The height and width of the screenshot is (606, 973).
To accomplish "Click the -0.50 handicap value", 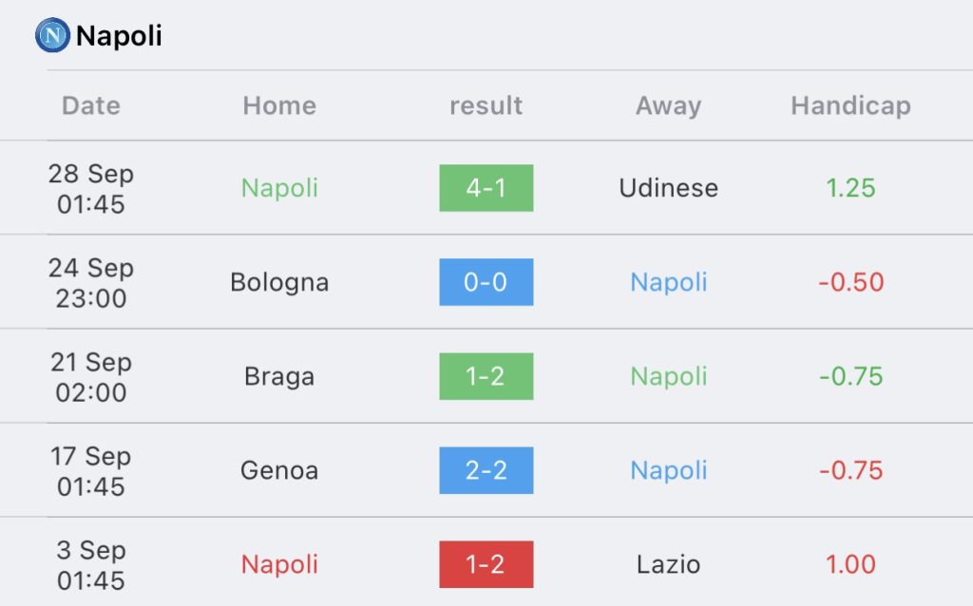I will tap(850, 282).
